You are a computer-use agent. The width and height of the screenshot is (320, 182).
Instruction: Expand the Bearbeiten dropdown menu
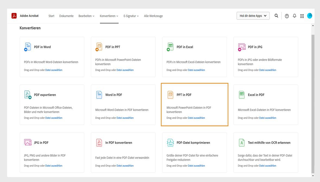86,16
